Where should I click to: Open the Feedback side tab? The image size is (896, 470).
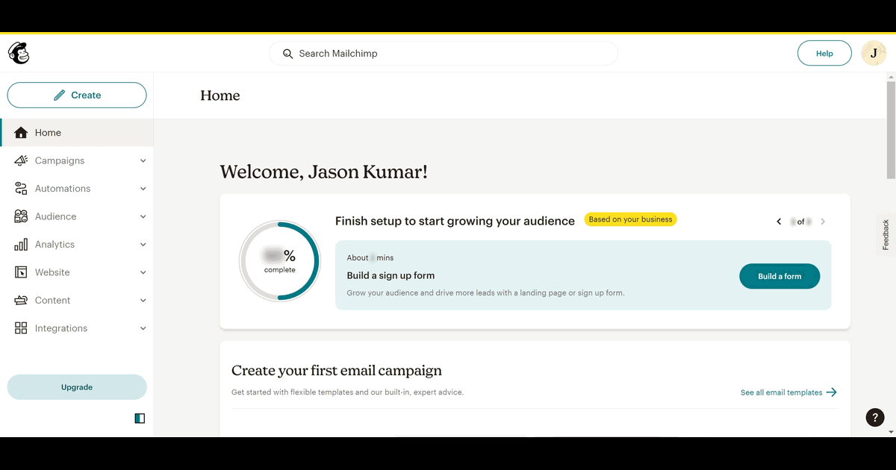pos(886,235)
